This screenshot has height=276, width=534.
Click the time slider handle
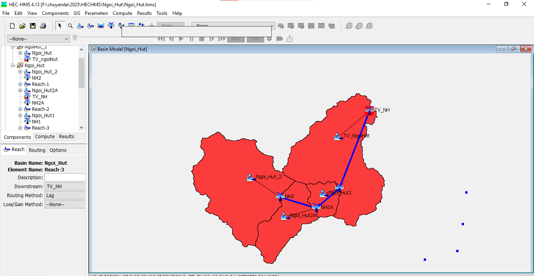(75, 37)
